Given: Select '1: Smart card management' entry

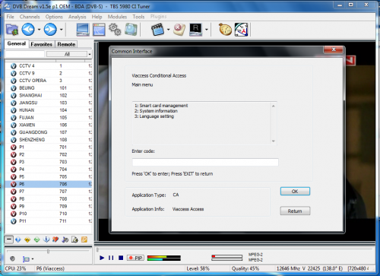Looking at the screenshot, I should 161,106.
